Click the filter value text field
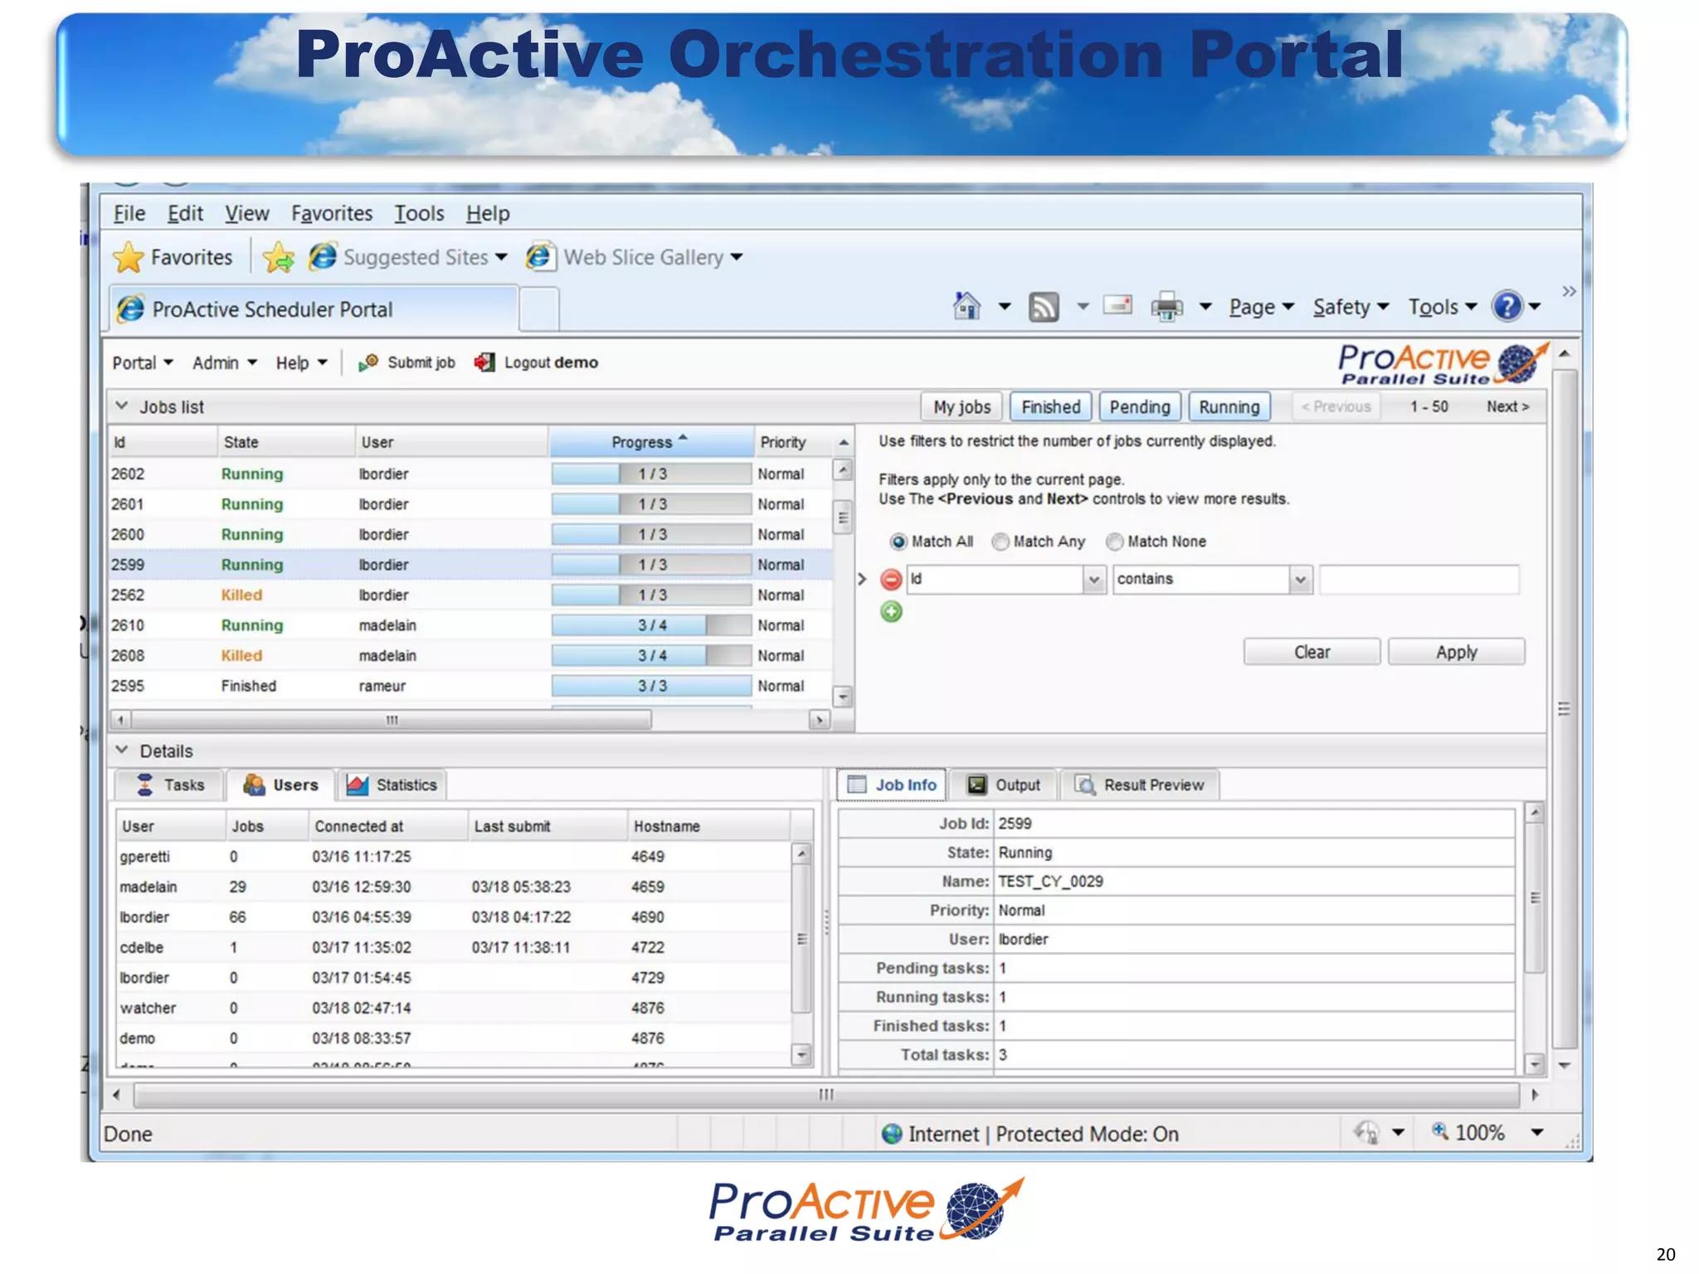Screen dimensions: 1699x1274 pos(1419,579)
